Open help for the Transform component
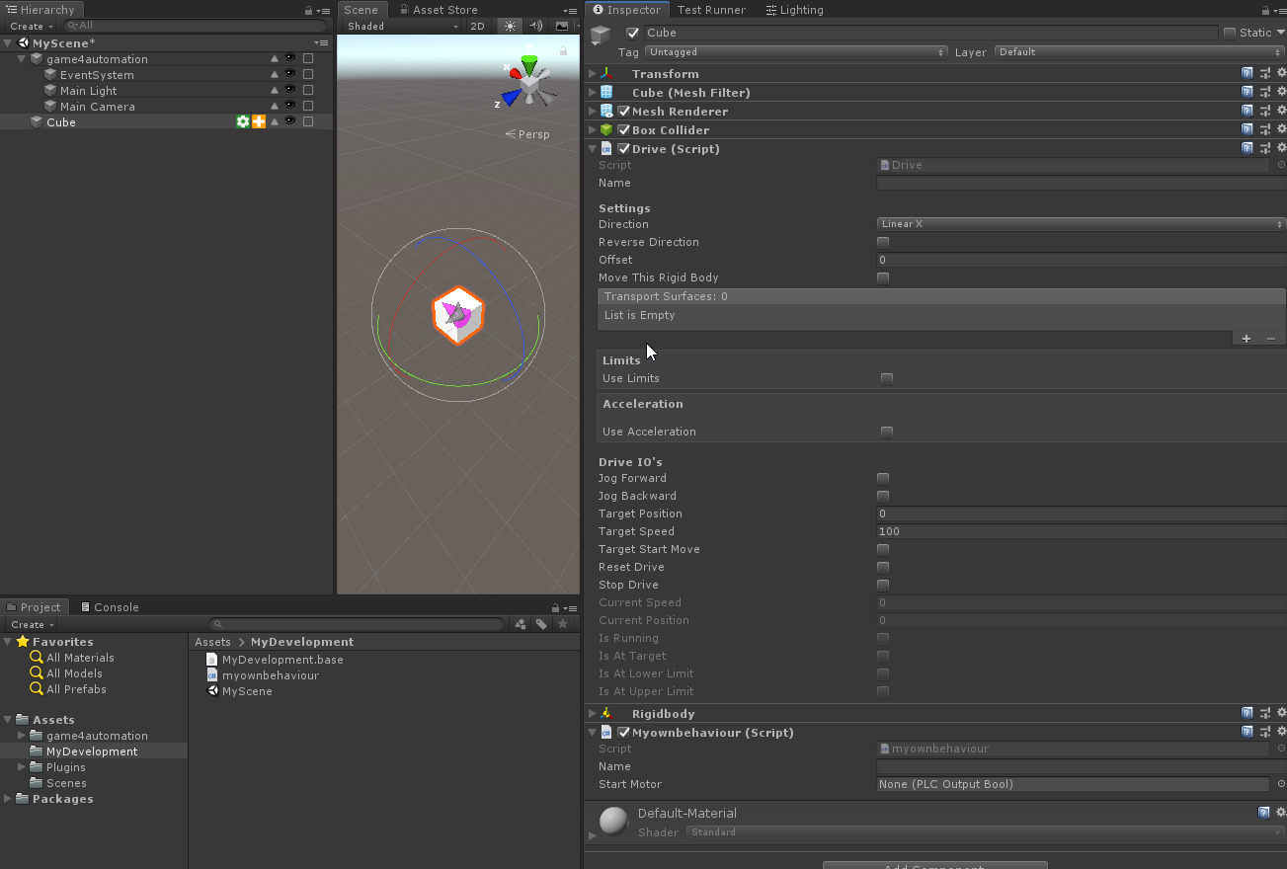1287x869 pixels. point(1247,73)
